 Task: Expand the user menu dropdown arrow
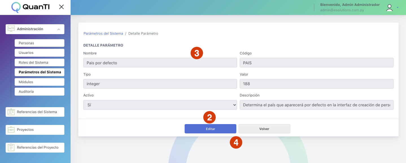(398, 8)
